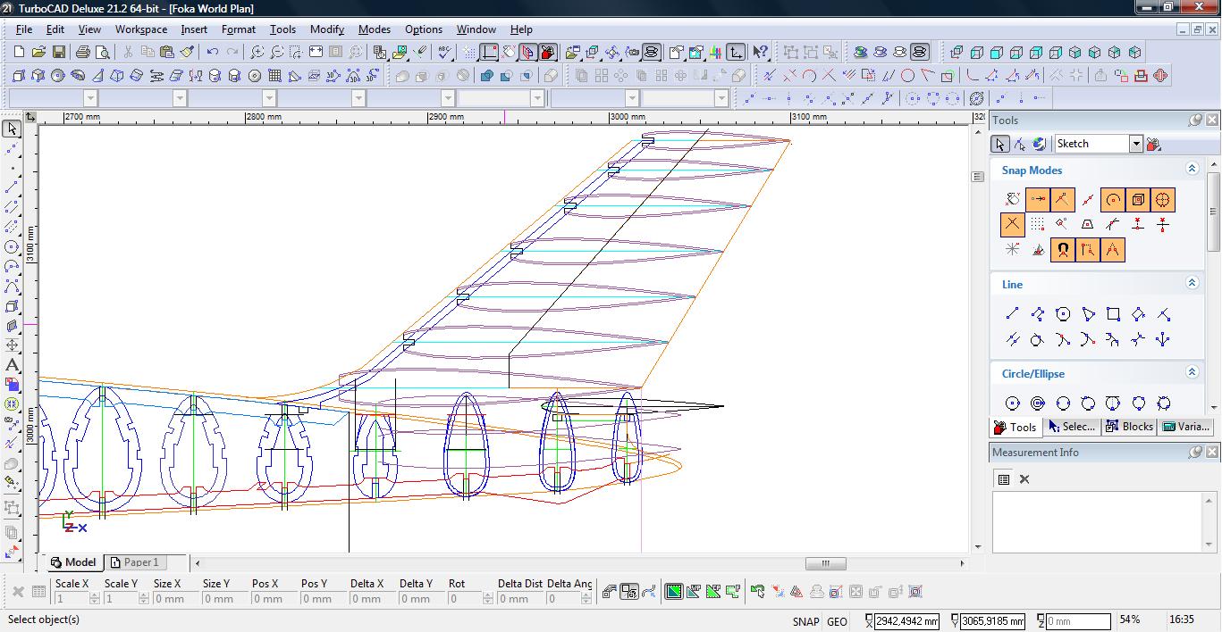Switch to the Blocks tab
This screenshot has height=632, width=1222.
coord(1129,427)
